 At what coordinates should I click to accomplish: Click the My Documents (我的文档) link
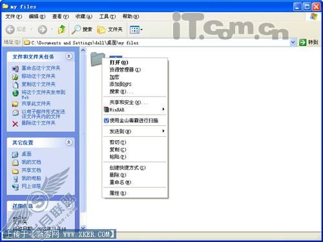(x=31, y=162)
